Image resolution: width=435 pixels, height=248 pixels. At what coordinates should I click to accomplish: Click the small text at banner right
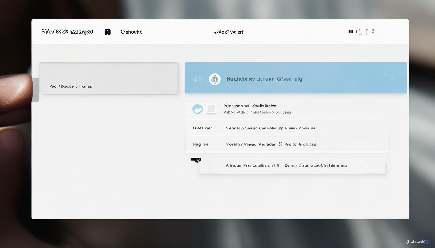(390, 77)
